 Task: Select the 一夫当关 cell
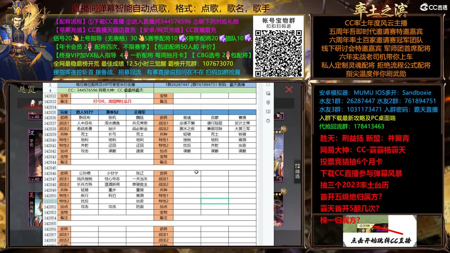click(140, 179)
